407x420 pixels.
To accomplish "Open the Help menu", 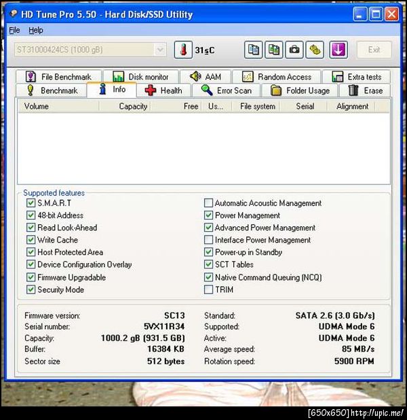I will point(36,31).
